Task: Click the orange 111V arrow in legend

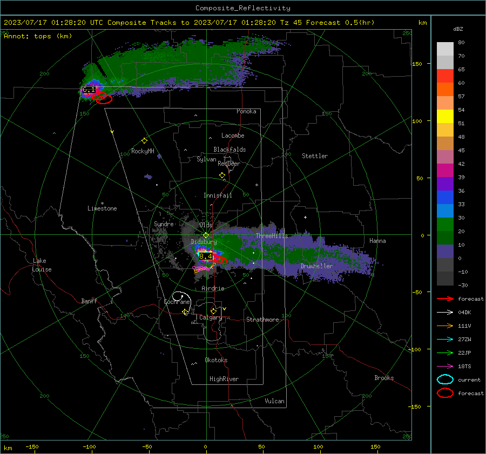Action: coord(445,326)
